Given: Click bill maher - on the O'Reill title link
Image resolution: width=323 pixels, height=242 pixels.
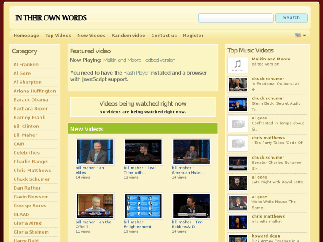Looking at the screenshot, I should coord(93,225).
